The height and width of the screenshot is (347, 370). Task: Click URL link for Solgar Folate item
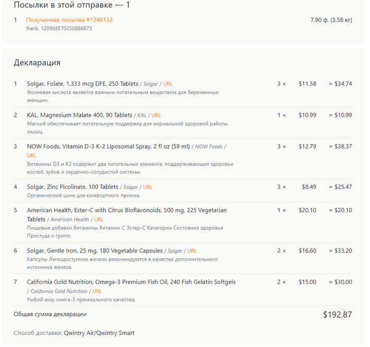[x=168, y=84]
